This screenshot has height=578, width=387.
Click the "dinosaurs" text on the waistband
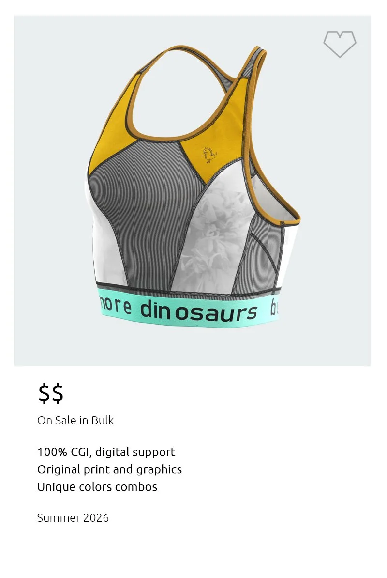(x=198, y=311)
